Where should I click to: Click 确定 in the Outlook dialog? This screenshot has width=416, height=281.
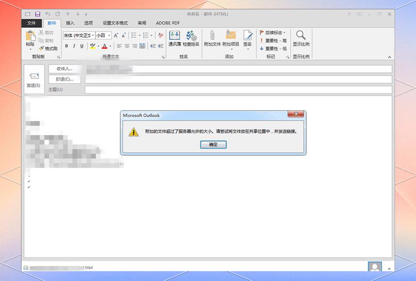tap(213, 144)
